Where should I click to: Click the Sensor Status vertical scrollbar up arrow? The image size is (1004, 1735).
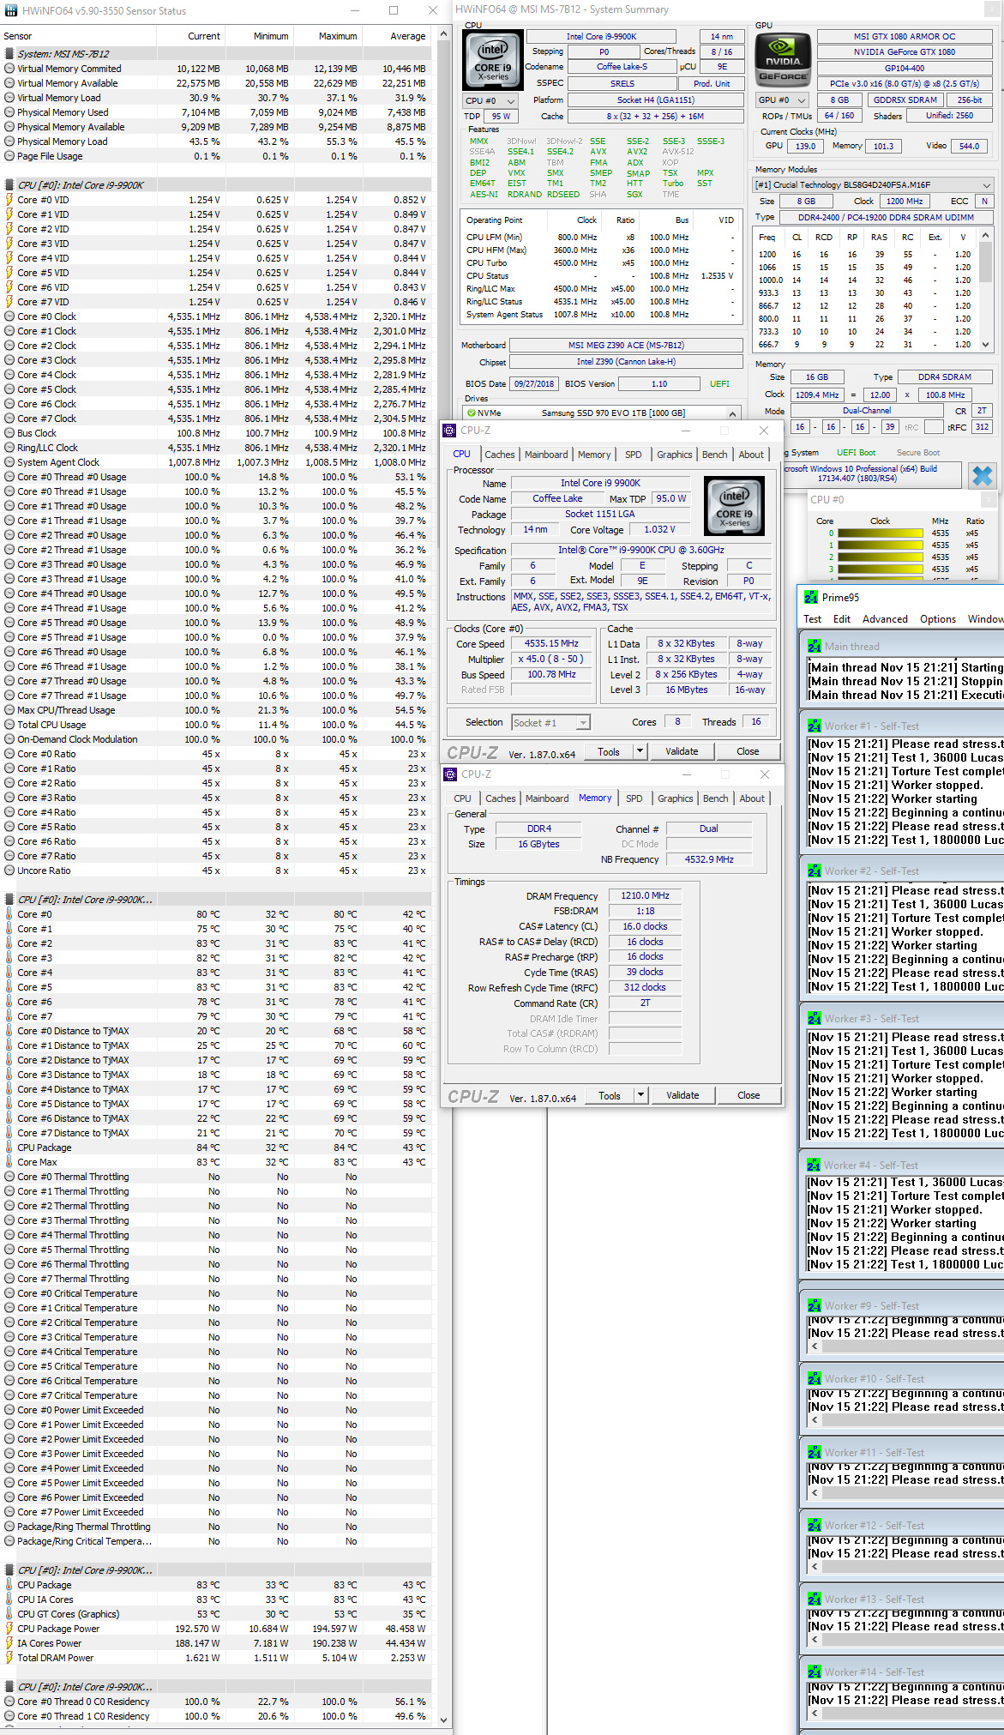coord(443,34)
